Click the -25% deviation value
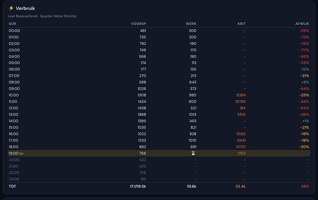Screen dimensions: 318x200 pyautogui.click(x=304, y=95)
